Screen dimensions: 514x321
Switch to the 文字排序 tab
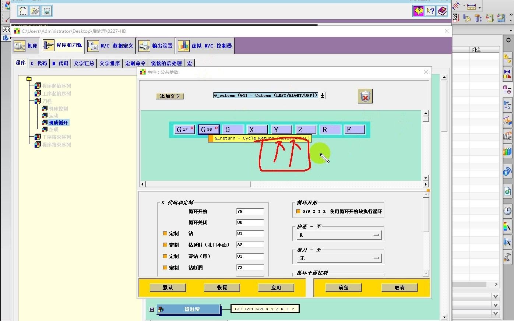pos(109,63)
